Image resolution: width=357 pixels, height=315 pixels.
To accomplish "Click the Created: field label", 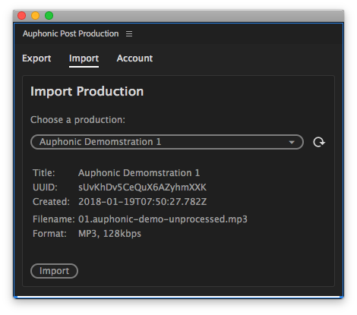I will (x=51, y=202).
